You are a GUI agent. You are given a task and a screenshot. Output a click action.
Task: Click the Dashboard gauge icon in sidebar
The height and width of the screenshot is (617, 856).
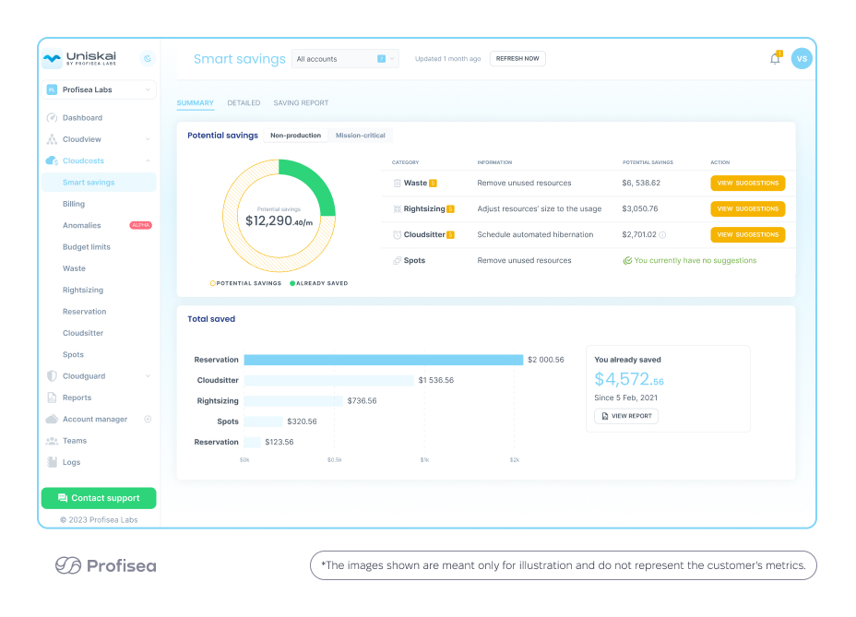click(52, 118)
